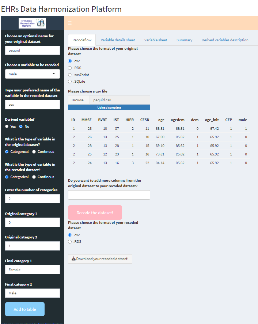The width and height of the screenshot is (258, 324).
Task: Choose Continous for recoded dataset variable type
Action: [x=34, y=177]
